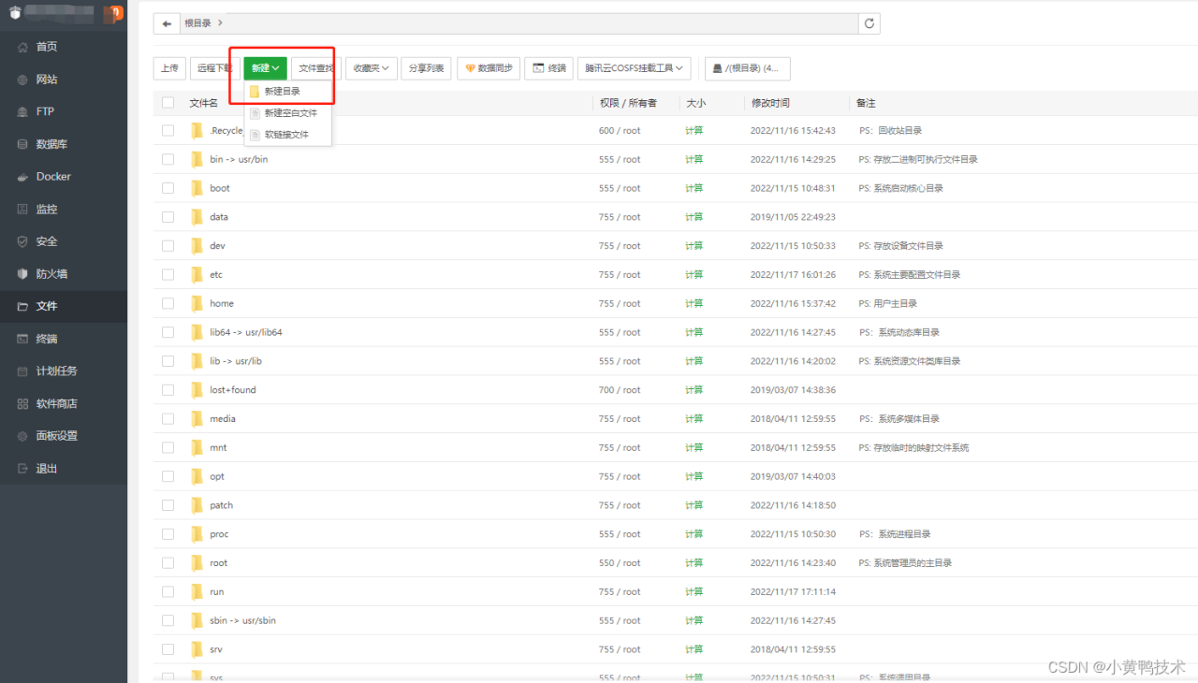Image resolution: width=1198 pixels, height=683 pixels.
Task: Open 腾讯云COSFS挂载工具 dropdown
Action: [x=636, y=68]
